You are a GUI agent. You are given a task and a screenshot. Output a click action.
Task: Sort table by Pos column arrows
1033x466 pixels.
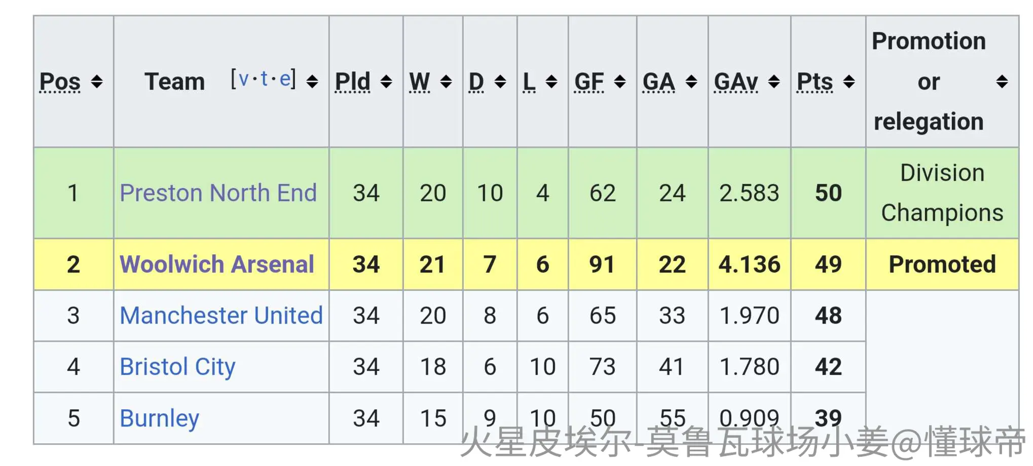97,81
